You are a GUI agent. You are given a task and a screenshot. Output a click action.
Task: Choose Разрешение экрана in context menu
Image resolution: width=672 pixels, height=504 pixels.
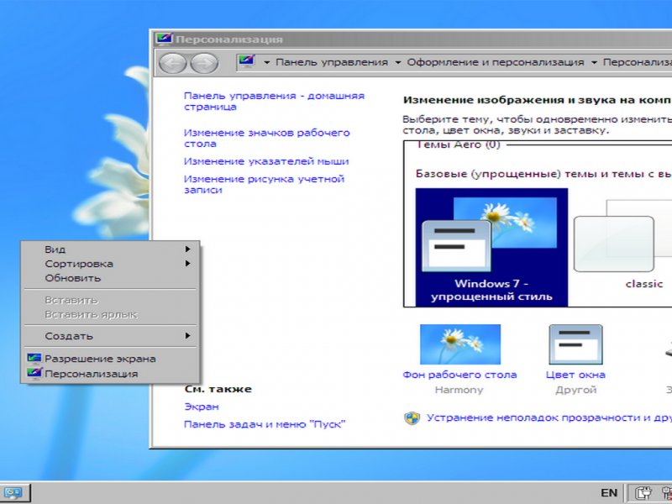pos(110,359)
